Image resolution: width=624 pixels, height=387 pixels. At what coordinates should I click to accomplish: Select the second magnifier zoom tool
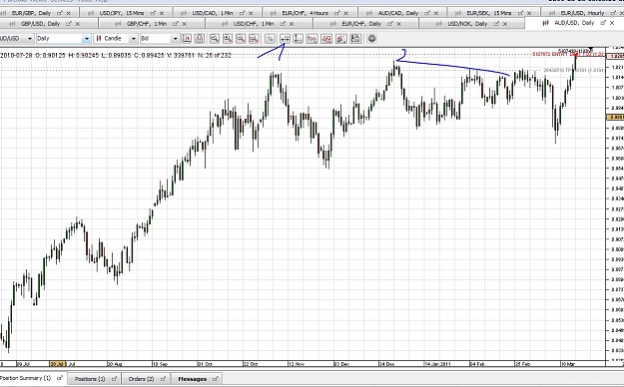click(x=228, y=39)
